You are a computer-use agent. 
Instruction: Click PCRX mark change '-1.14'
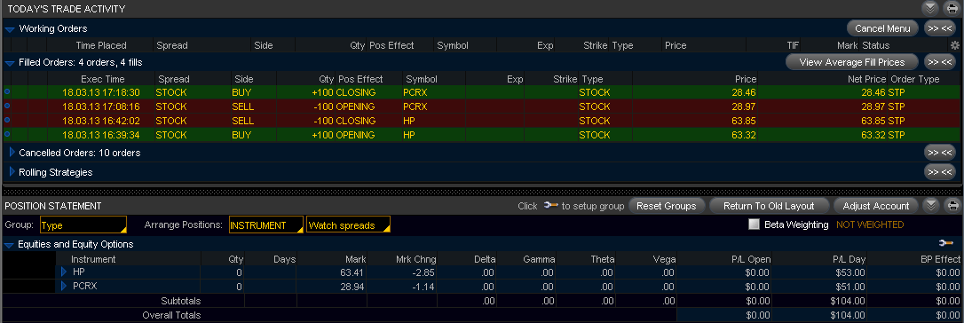[x=424, y=287]
